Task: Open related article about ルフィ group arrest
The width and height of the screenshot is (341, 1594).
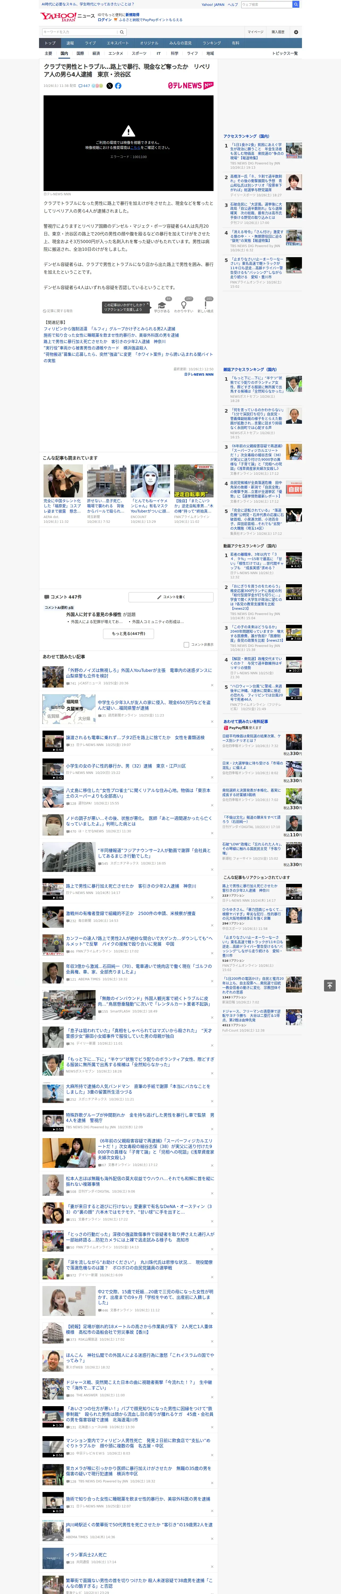Action: point(109,329)
